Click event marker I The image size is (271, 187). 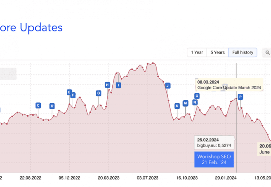[118, 85]
